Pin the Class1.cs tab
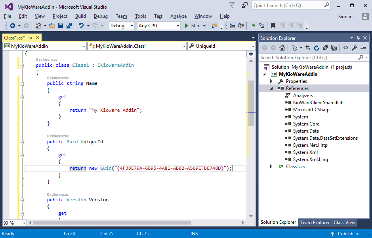The height and width of the screenshot is (238, 372). click(x=30, y=37)
